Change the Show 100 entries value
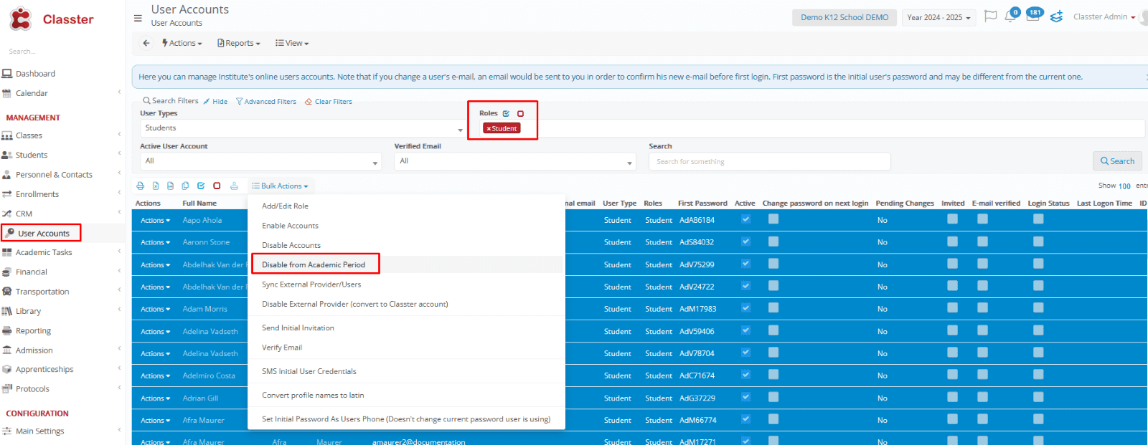1148x445 pixels. pos(1124,186)
